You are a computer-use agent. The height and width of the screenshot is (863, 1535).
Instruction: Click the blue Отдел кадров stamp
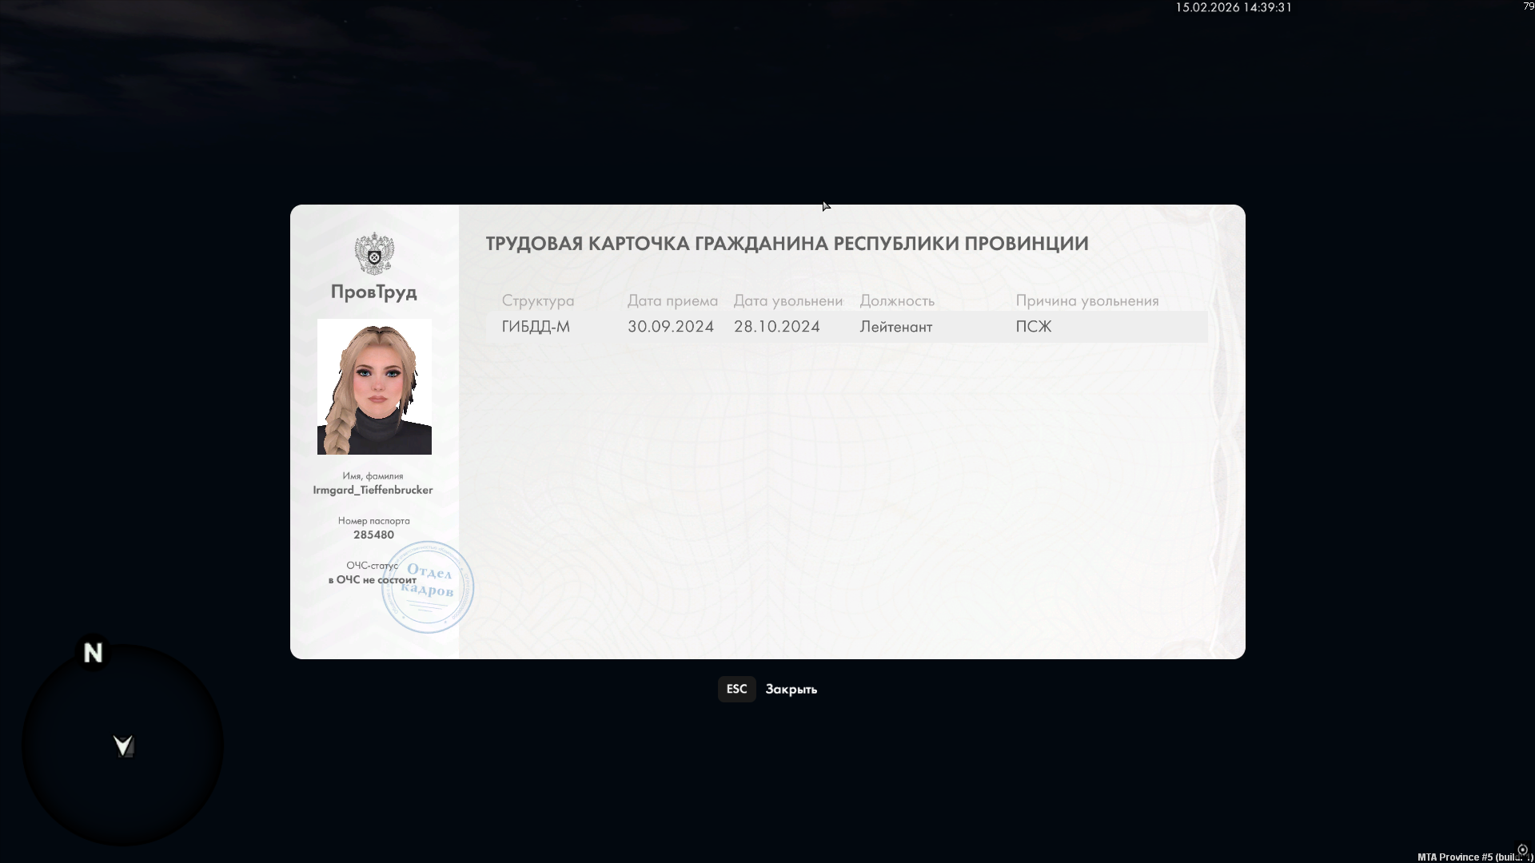click(x=429, y=587)
